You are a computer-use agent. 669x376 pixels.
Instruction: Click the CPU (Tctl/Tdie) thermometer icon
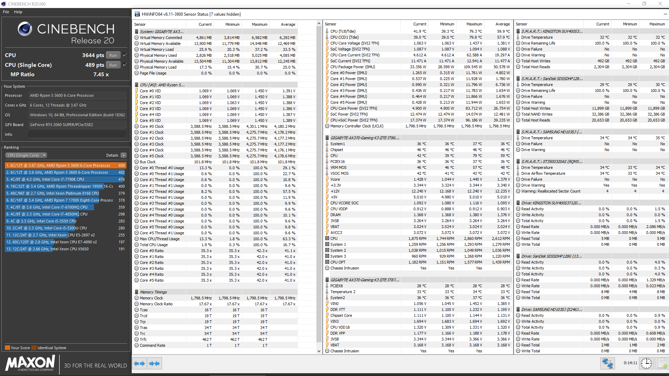pyautogui.click(x=327, y=31)
